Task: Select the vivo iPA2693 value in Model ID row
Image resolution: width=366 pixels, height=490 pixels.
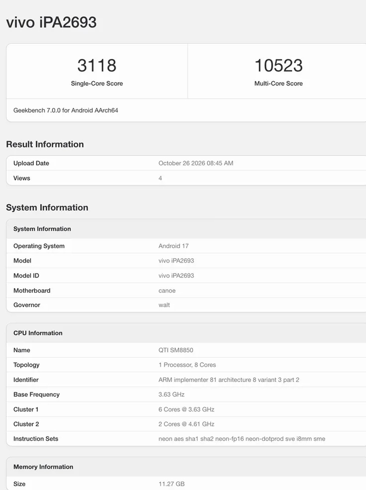Action: point(176,276)
